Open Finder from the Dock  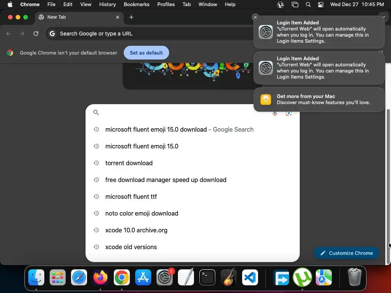(36, 277)
